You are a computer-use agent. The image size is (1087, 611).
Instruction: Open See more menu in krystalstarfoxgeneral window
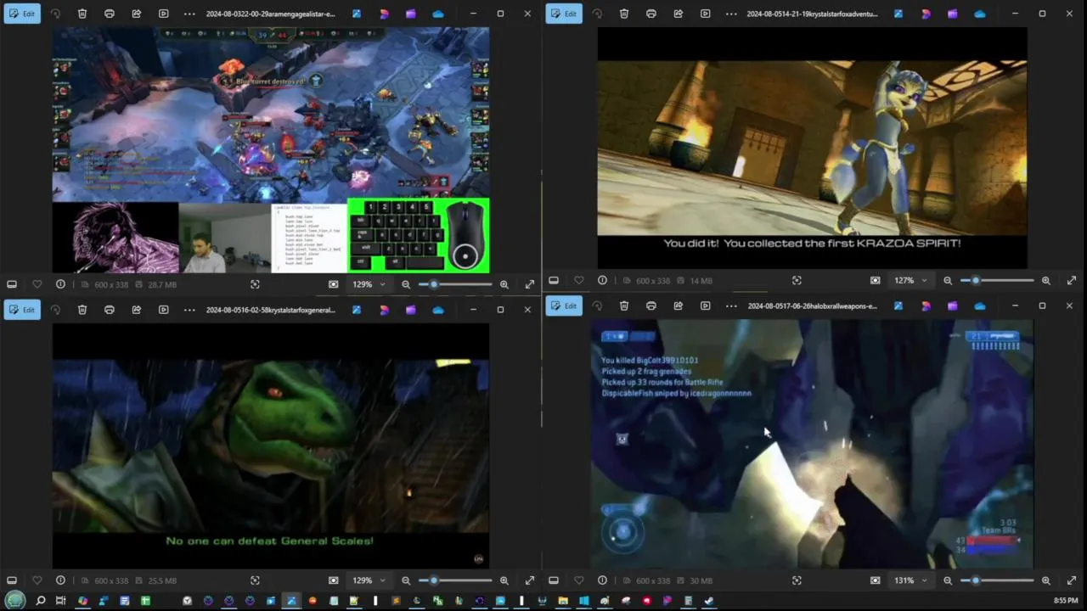pyautogui.click(x=189, y=310)
